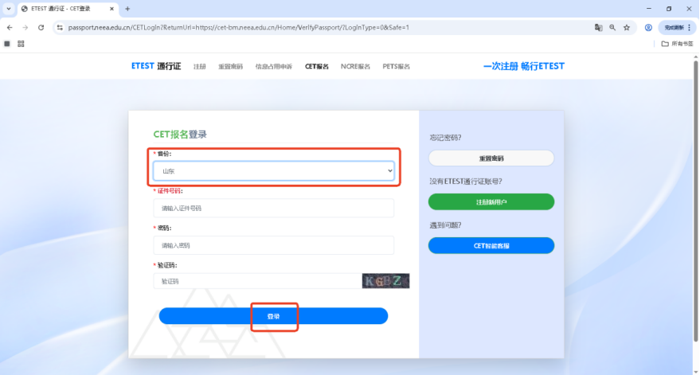Open the apps grid in bookmarks bar
Screen dimensions: 700x375
21,44
